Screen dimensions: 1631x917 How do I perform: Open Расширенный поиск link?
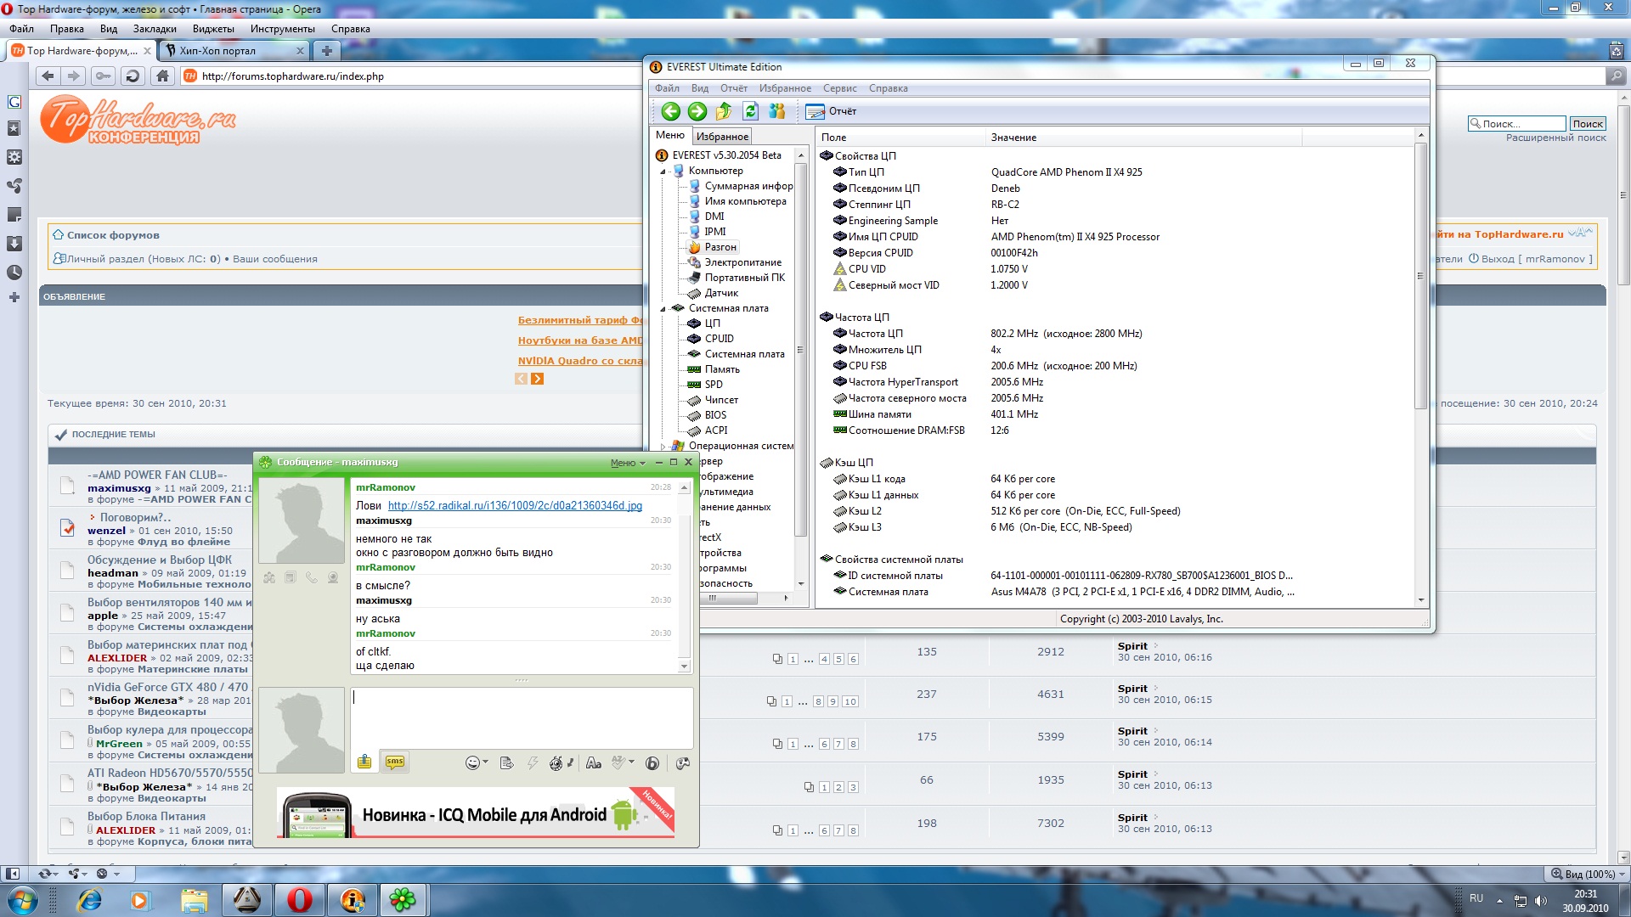click(x=1555, y=138)
